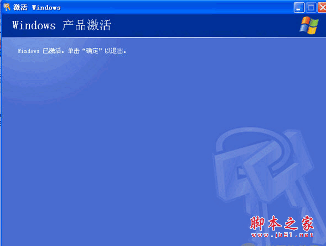The width and height of the screenshot is (326, 246).
Task: Click the quoted 确定 word in the message
Action: click(x=92, y=51)
